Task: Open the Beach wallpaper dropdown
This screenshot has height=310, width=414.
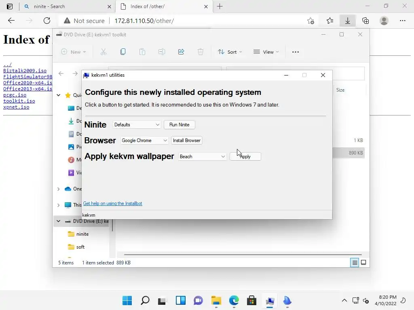Action: 202,157
